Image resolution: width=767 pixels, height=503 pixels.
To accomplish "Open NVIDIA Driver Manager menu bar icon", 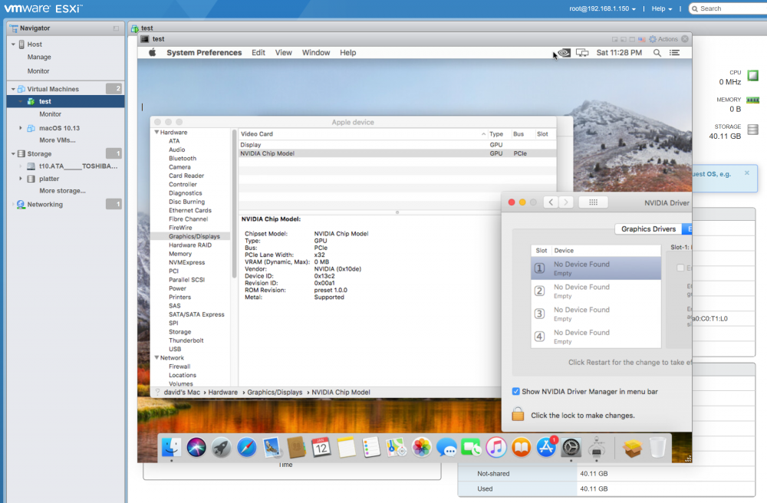I will click(x=564, y=52).
